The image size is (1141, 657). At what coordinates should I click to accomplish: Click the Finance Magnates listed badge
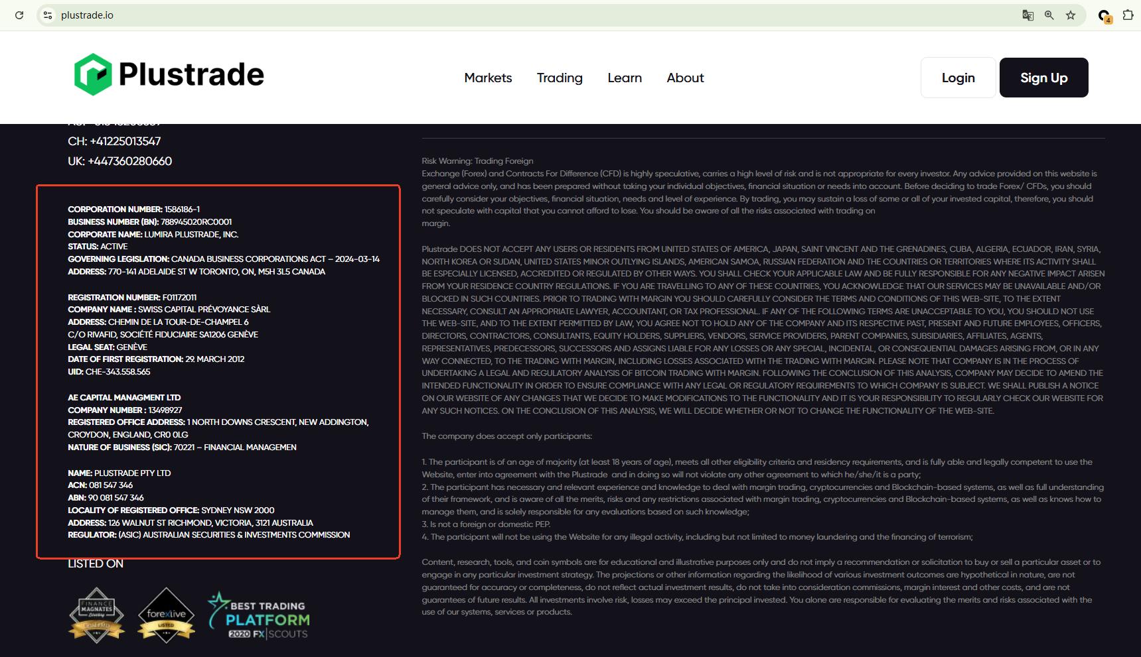(x=96, y=615)
